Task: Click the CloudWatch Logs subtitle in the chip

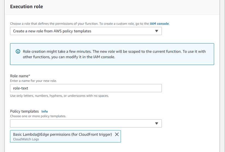Action: (x=26, y=139)
